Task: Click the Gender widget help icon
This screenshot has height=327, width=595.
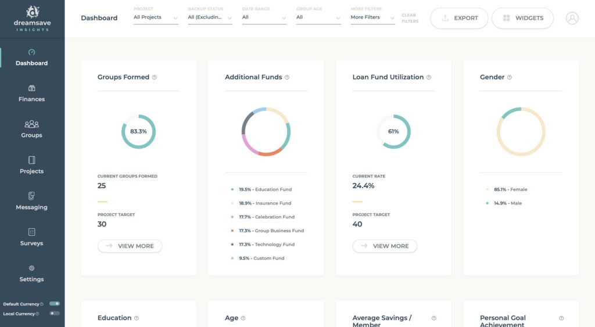Action: click(x=510, y=77)
